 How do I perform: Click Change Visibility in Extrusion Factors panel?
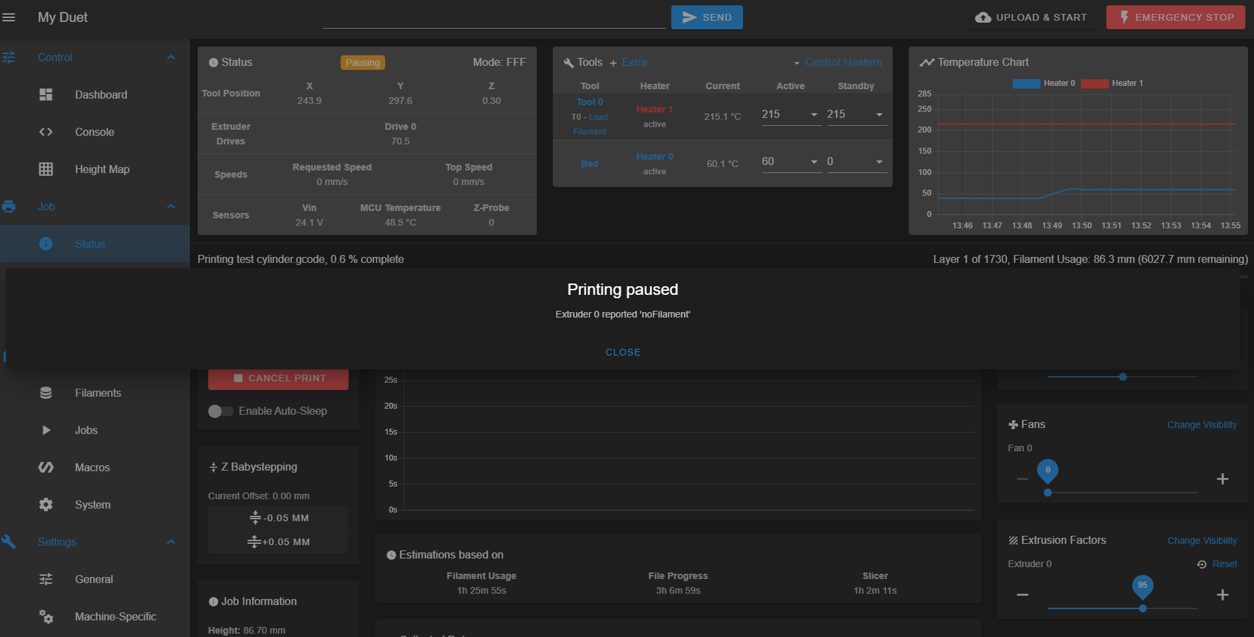pos(1202,540)
